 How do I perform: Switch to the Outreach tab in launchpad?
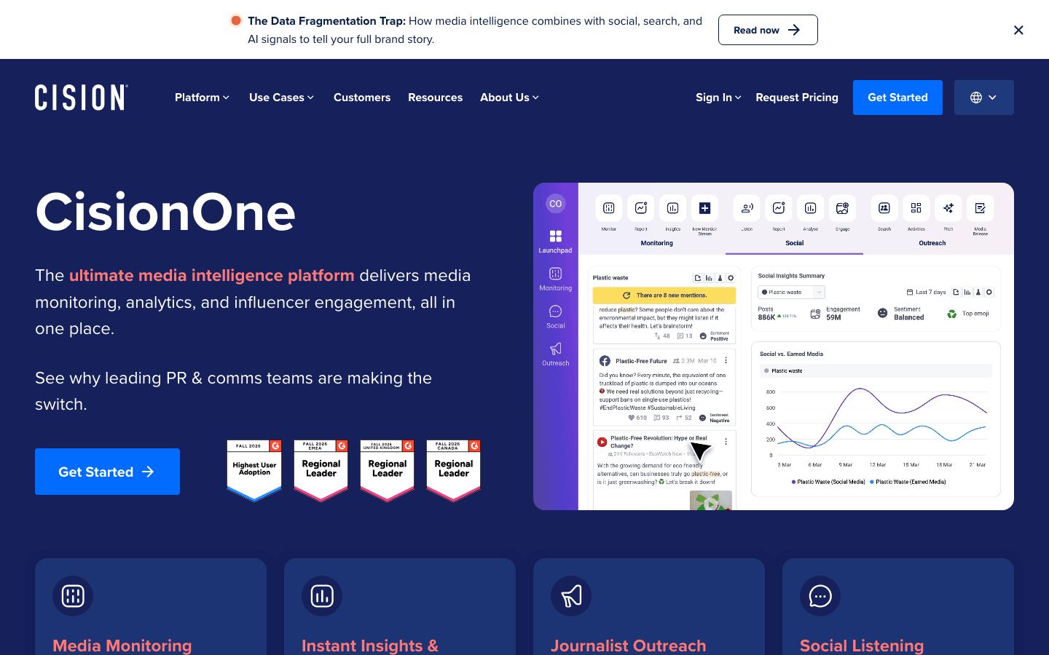[x=932, y=243]
